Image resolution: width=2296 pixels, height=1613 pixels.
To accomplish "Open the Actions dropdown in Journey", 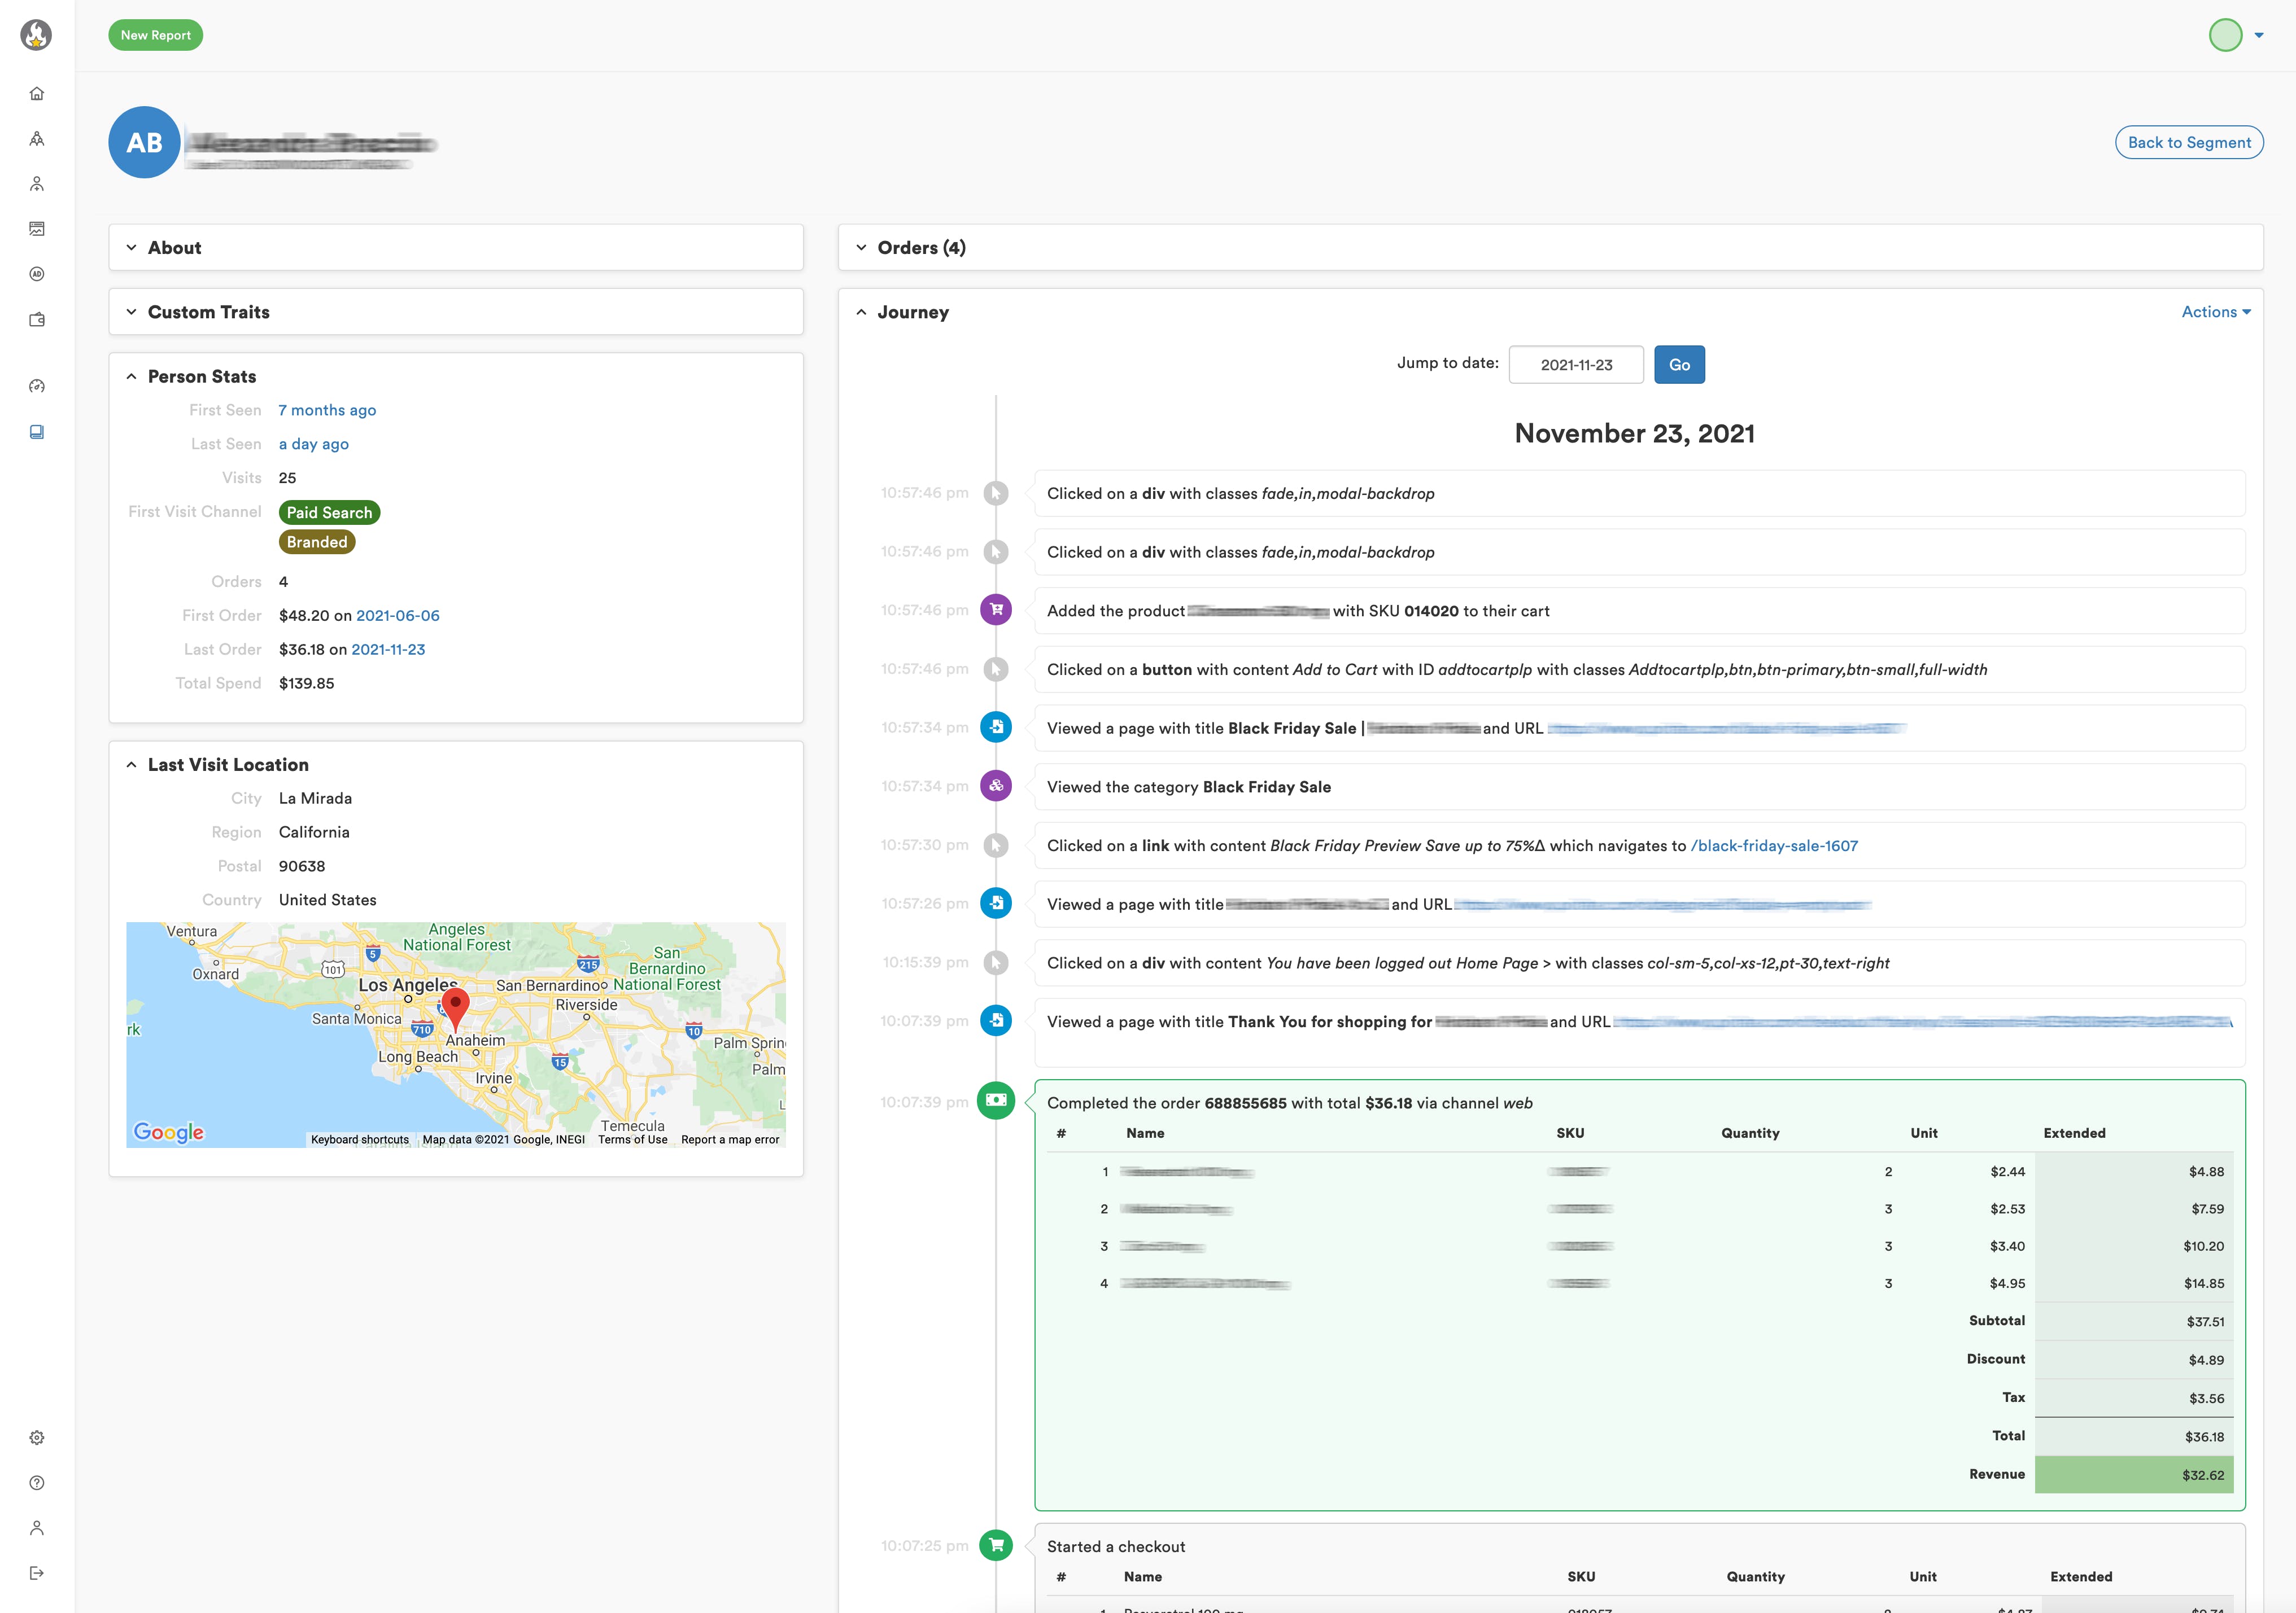I will pyautogui.click(x=2215, y=312).
